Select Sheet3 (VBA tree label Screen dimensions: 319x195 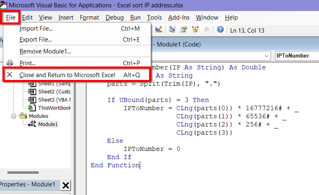(54, 100)
